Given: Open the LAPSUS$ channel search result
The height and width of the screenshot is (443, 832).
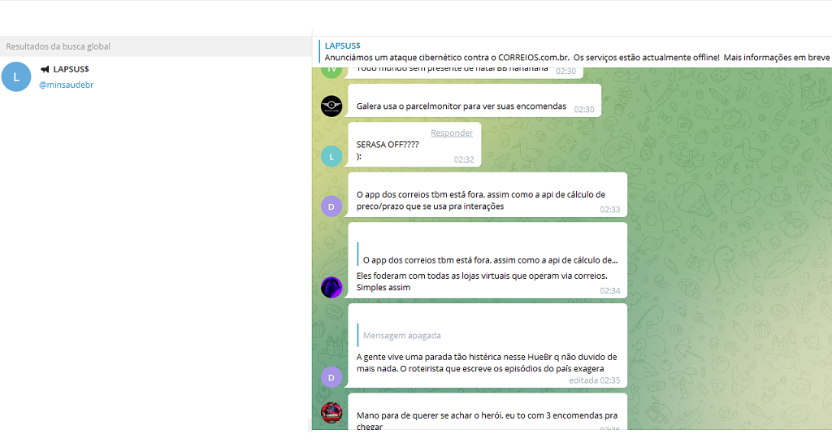Looking at the screenshot, I should click(x=156, y=77).
